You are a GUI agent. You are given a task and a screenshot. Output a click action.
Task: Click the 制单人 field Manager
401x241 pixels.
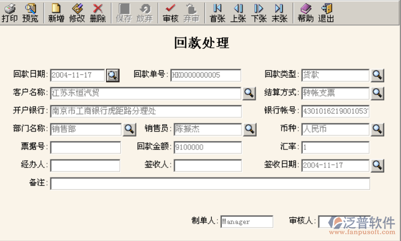pyautogui.click(x=247, y=221)
